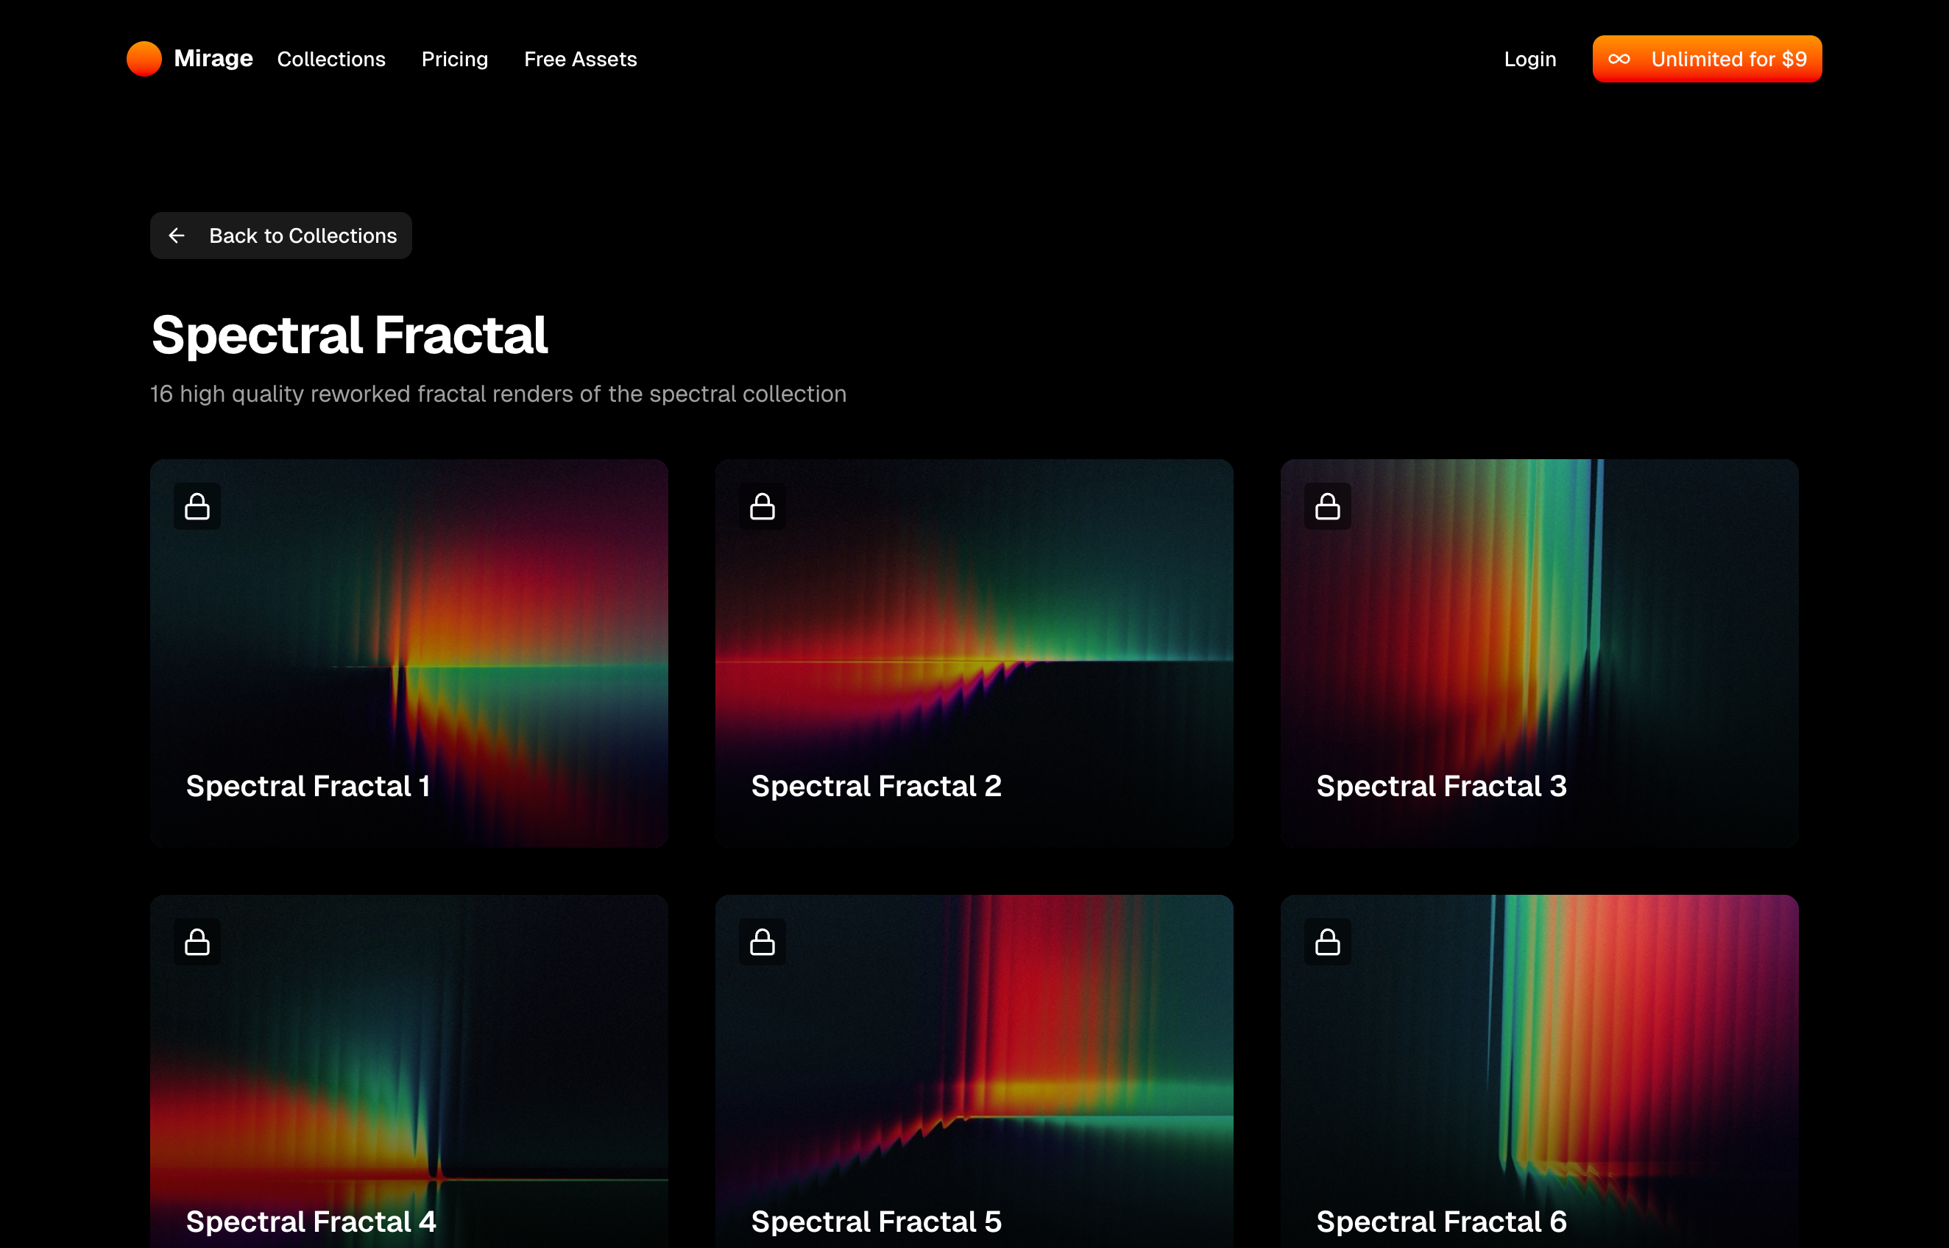
Task: Click the lock icon on Spectral Fractal 6
Action: (x=1326, y=942)
